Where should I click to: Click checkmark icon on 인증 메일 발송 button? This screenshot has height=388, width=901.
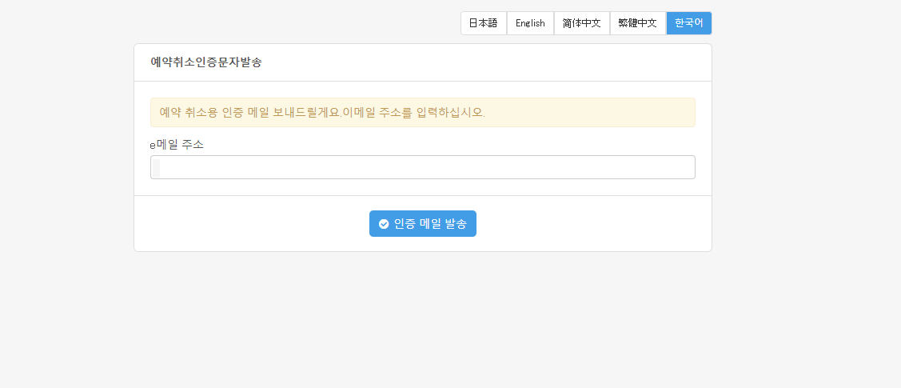coord(384,224)
